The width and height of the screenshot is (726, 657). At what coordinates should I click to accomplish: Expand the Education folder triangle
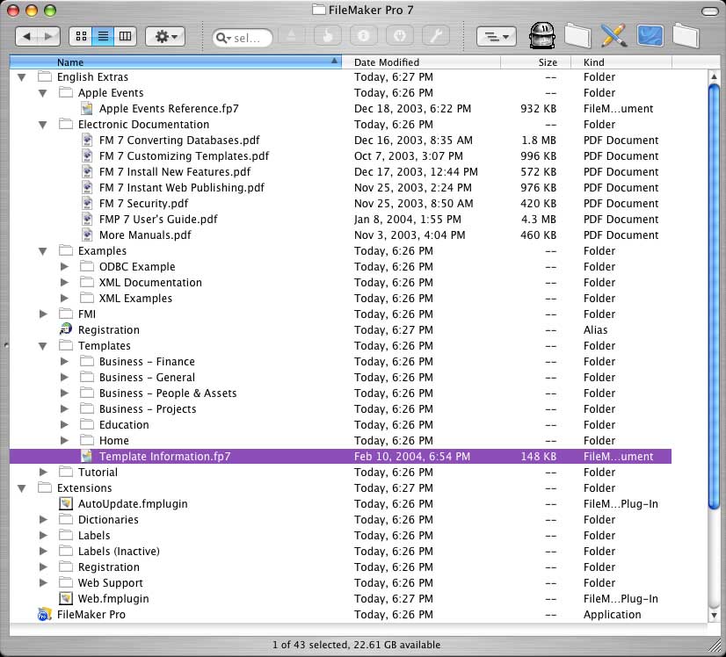(64, 424)
